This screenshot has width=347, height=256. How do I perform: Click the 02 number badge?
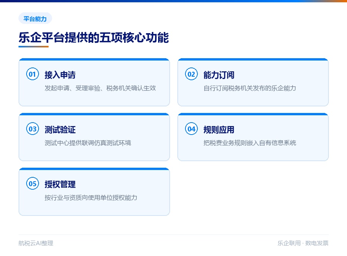[191, 74]
